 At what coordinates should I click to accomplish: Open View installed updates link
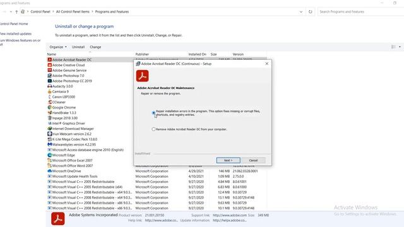(x=15, y=33)
